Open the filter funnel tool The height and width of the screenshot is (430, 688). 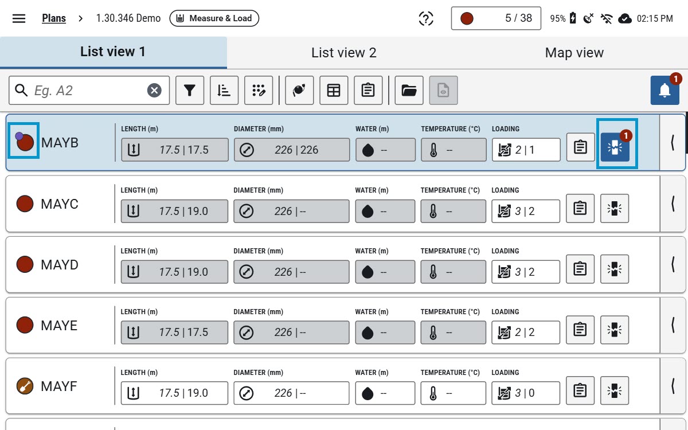190,91
